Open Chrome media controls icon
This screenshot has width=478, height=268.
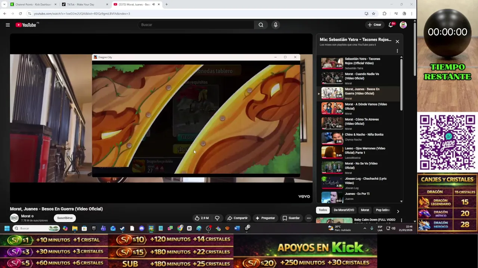(396, 13)
